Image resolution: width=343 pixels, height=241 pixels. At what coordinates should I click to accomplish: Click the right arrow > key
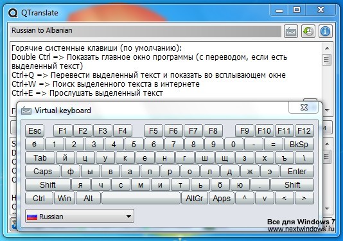[304, 199]
